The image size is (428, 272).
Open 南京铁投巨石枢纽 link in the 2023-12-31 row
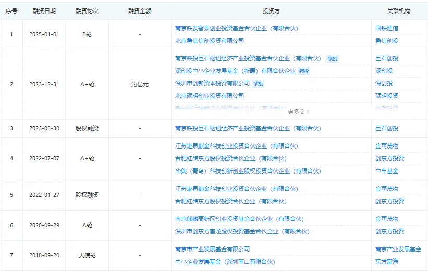point(248,58)
